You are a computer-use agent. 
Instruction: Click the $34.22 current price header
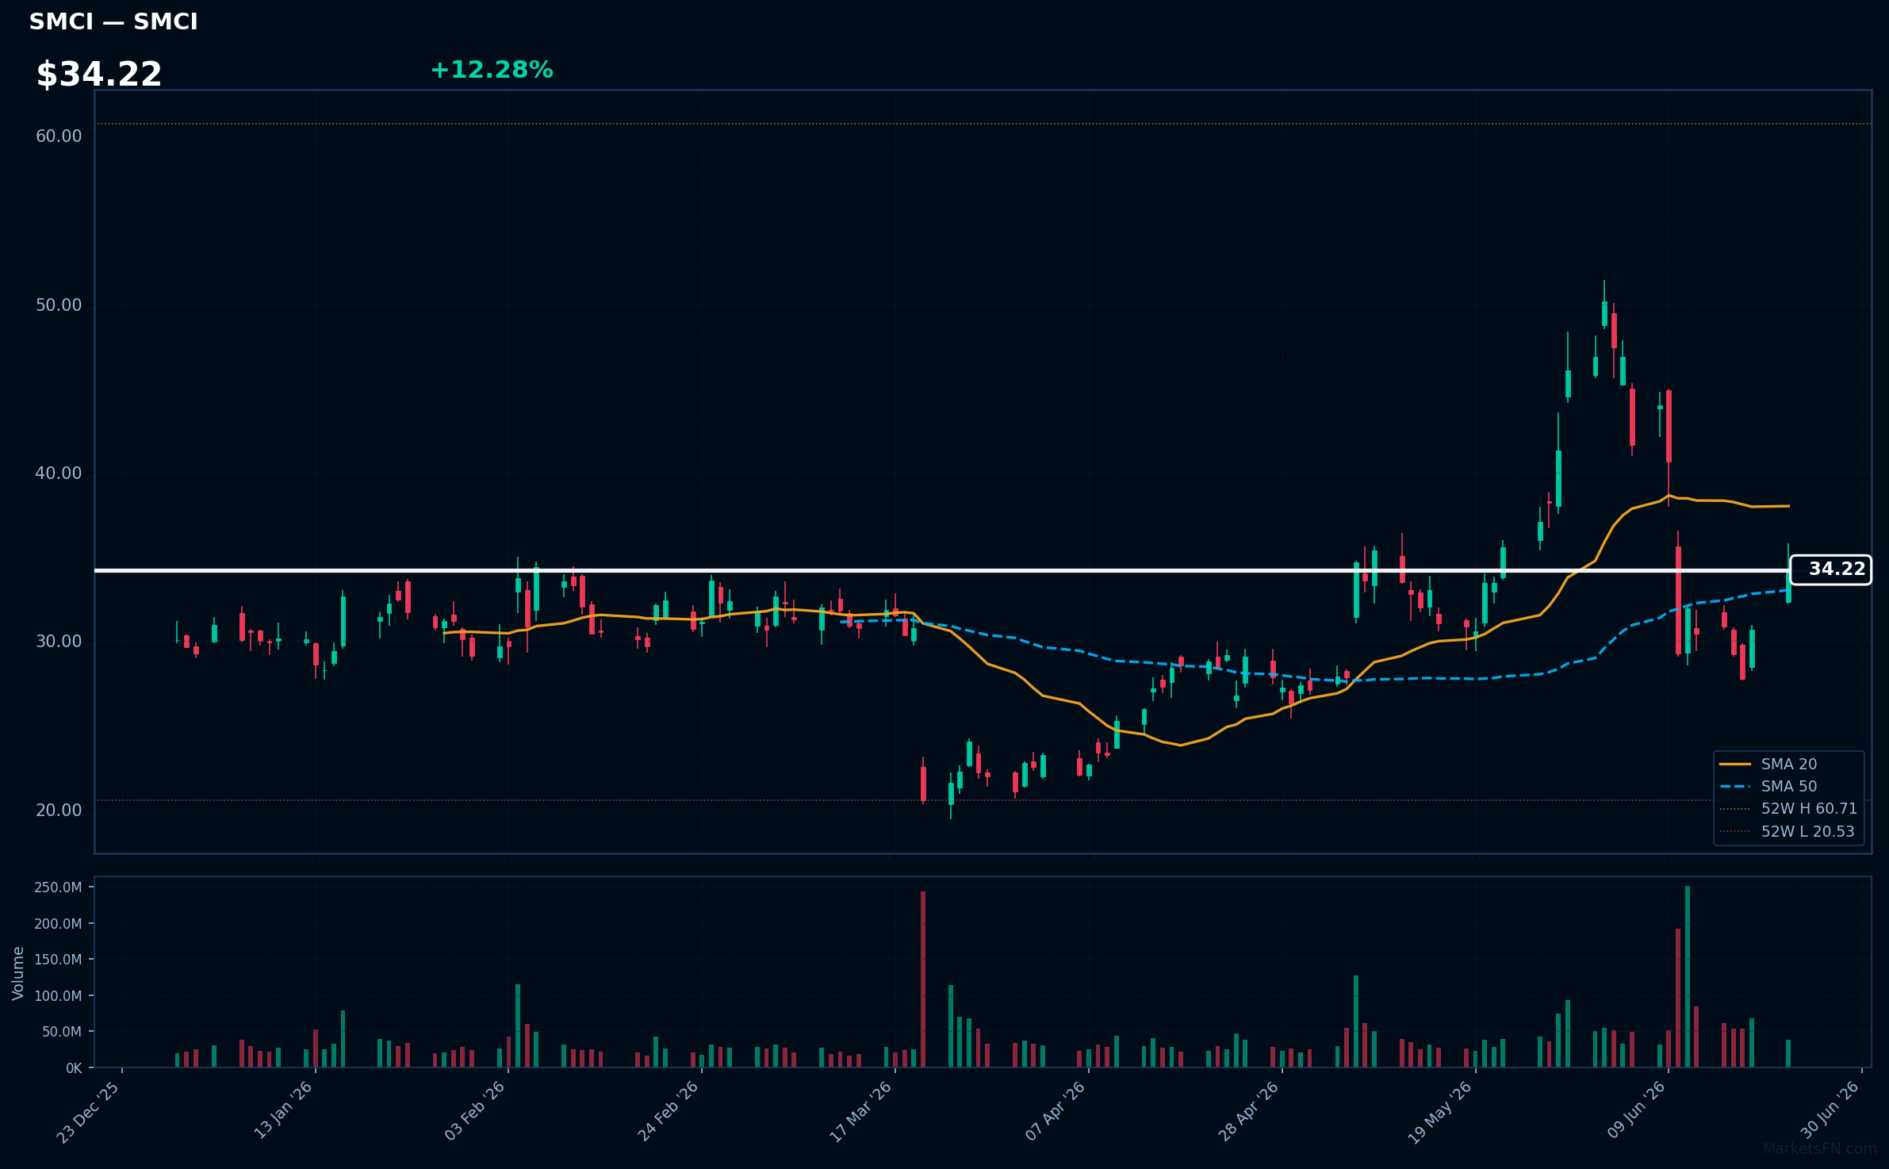(x=99, y=75)
